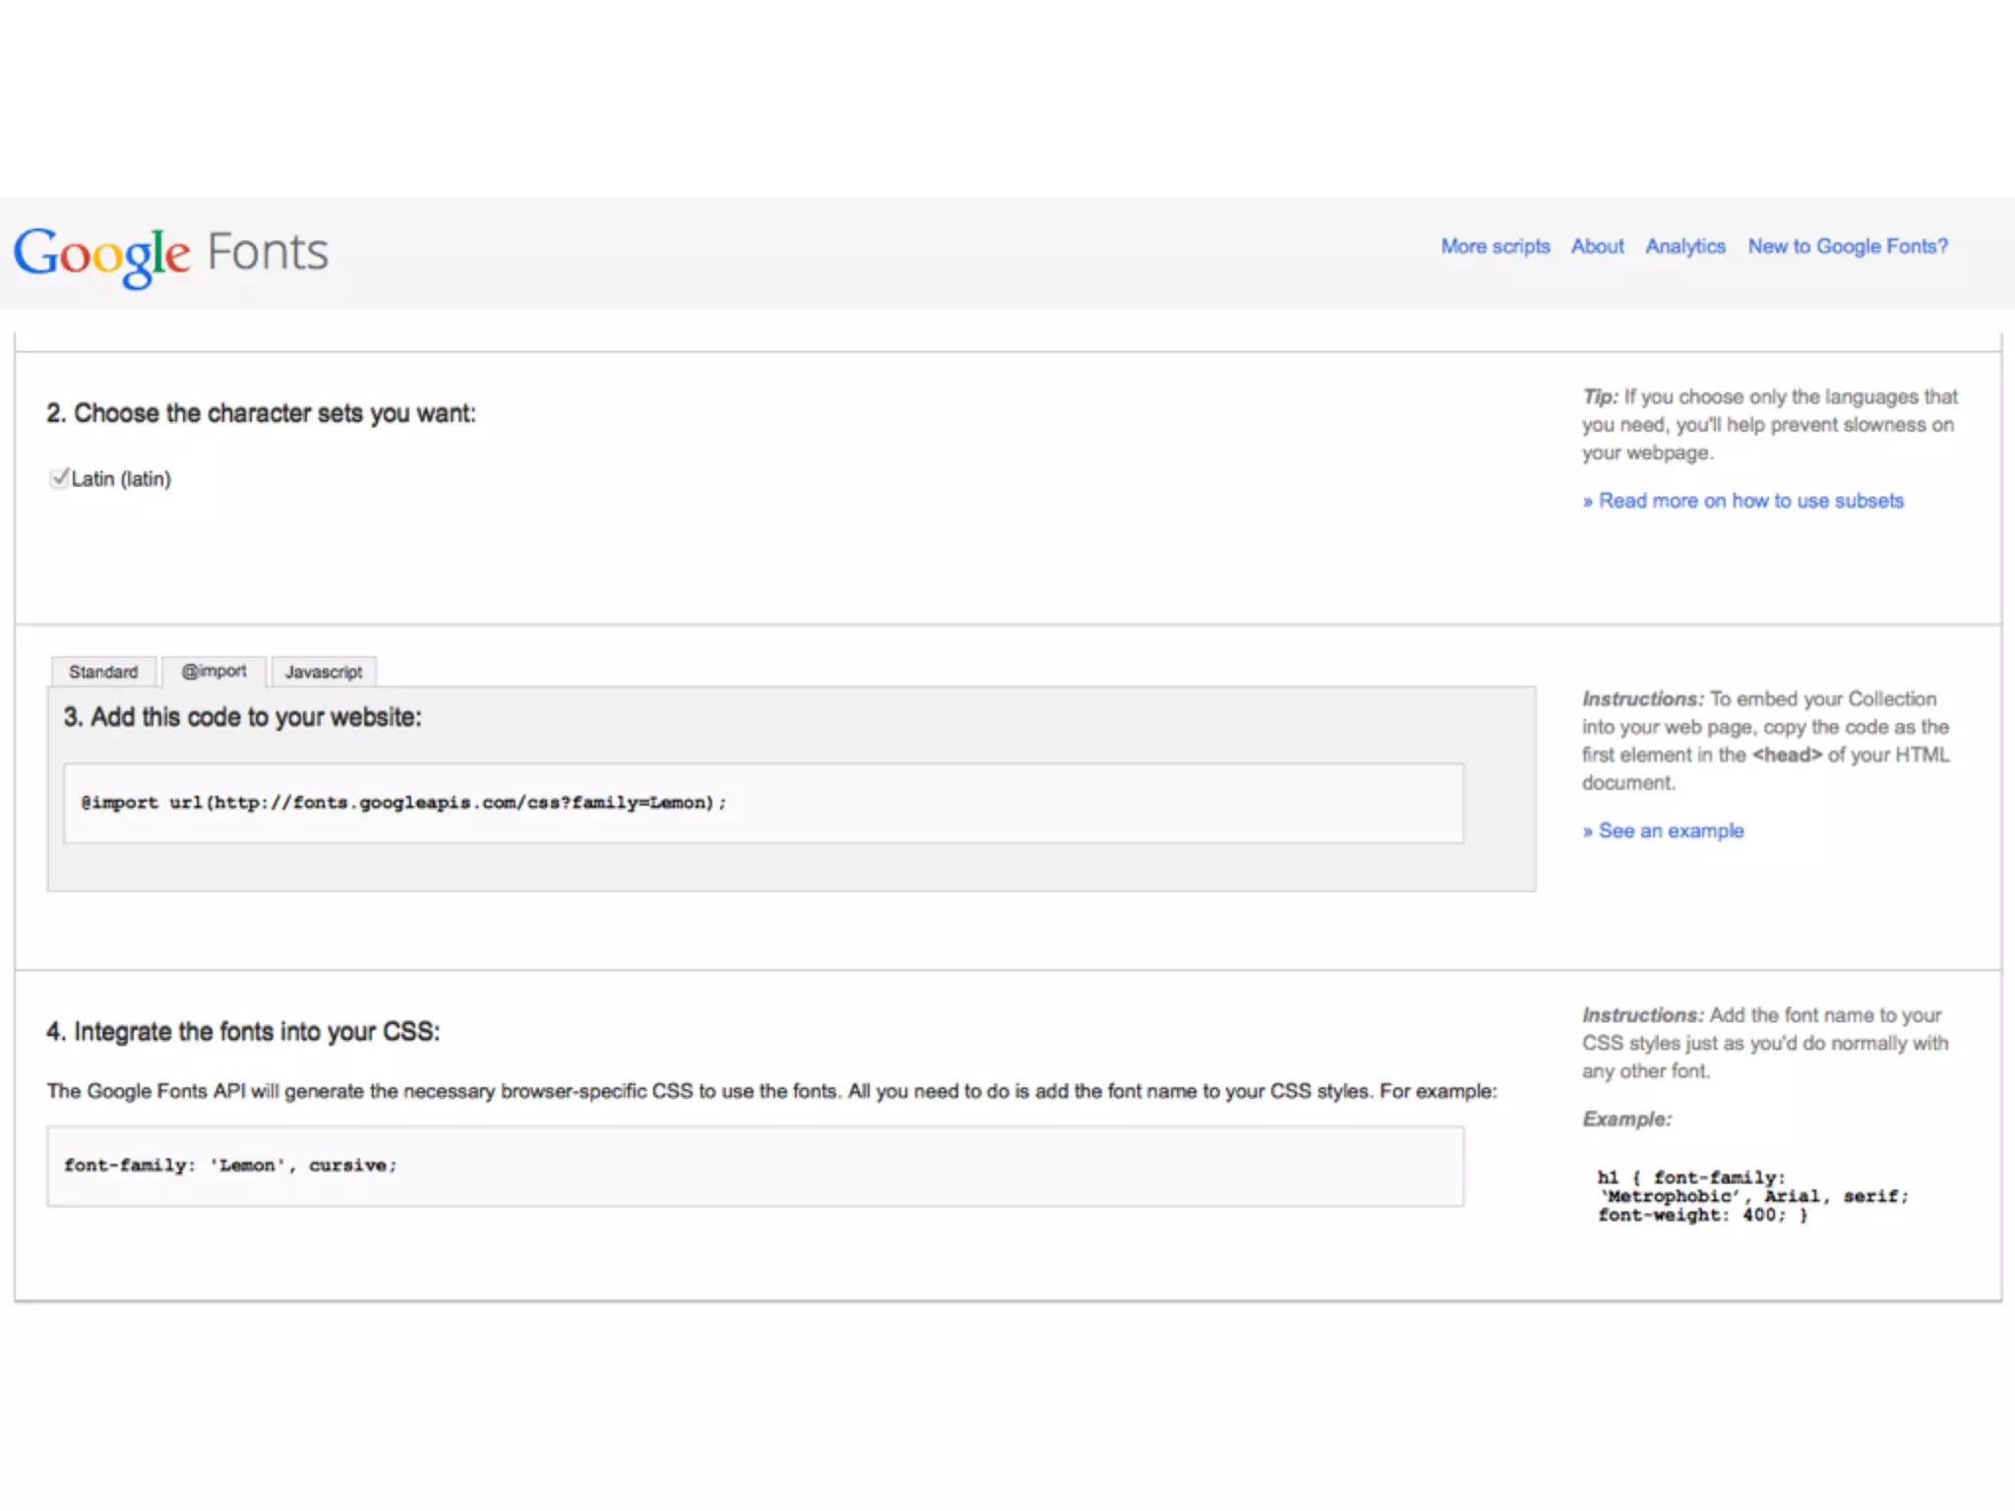Click the Fonts wordmark beside Google logo
2015x1511 pixels.
[x=267, y=252]
